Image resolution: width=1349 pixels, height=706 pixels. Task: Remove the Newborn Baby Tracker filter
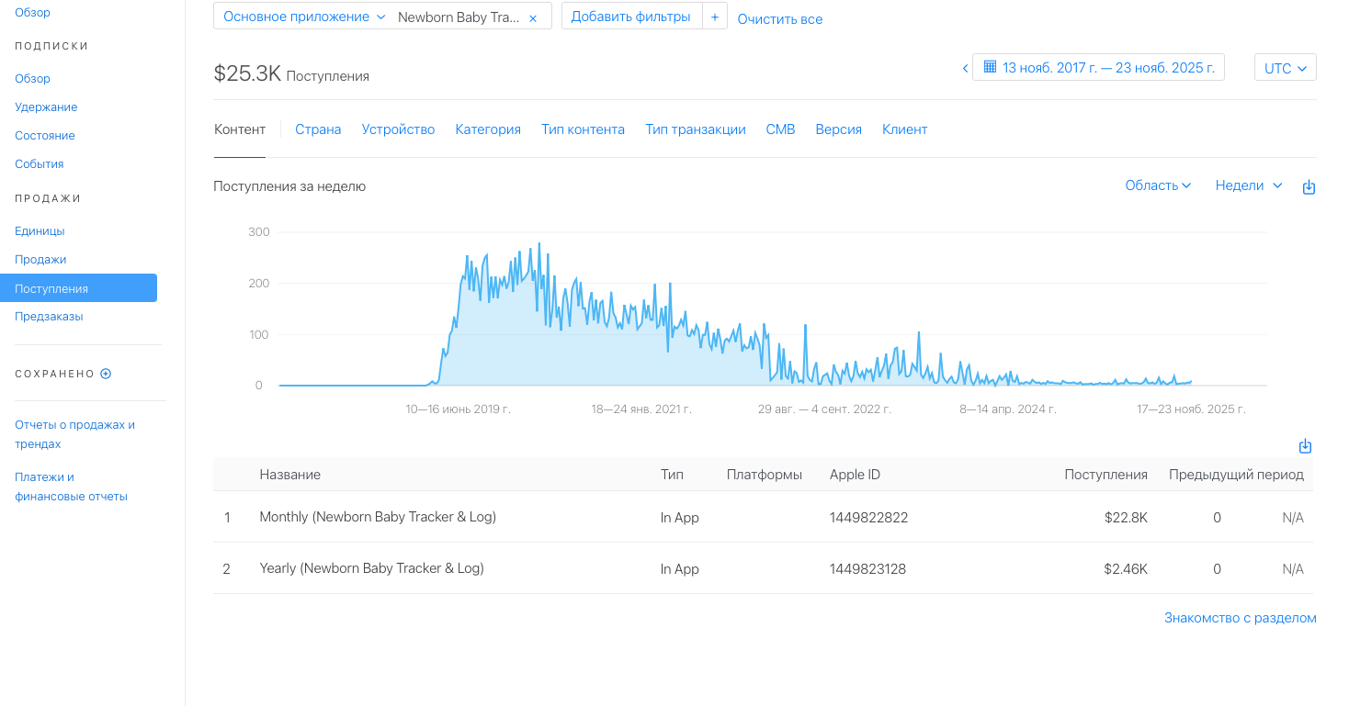pyautogui.click(x=533, y=17)
